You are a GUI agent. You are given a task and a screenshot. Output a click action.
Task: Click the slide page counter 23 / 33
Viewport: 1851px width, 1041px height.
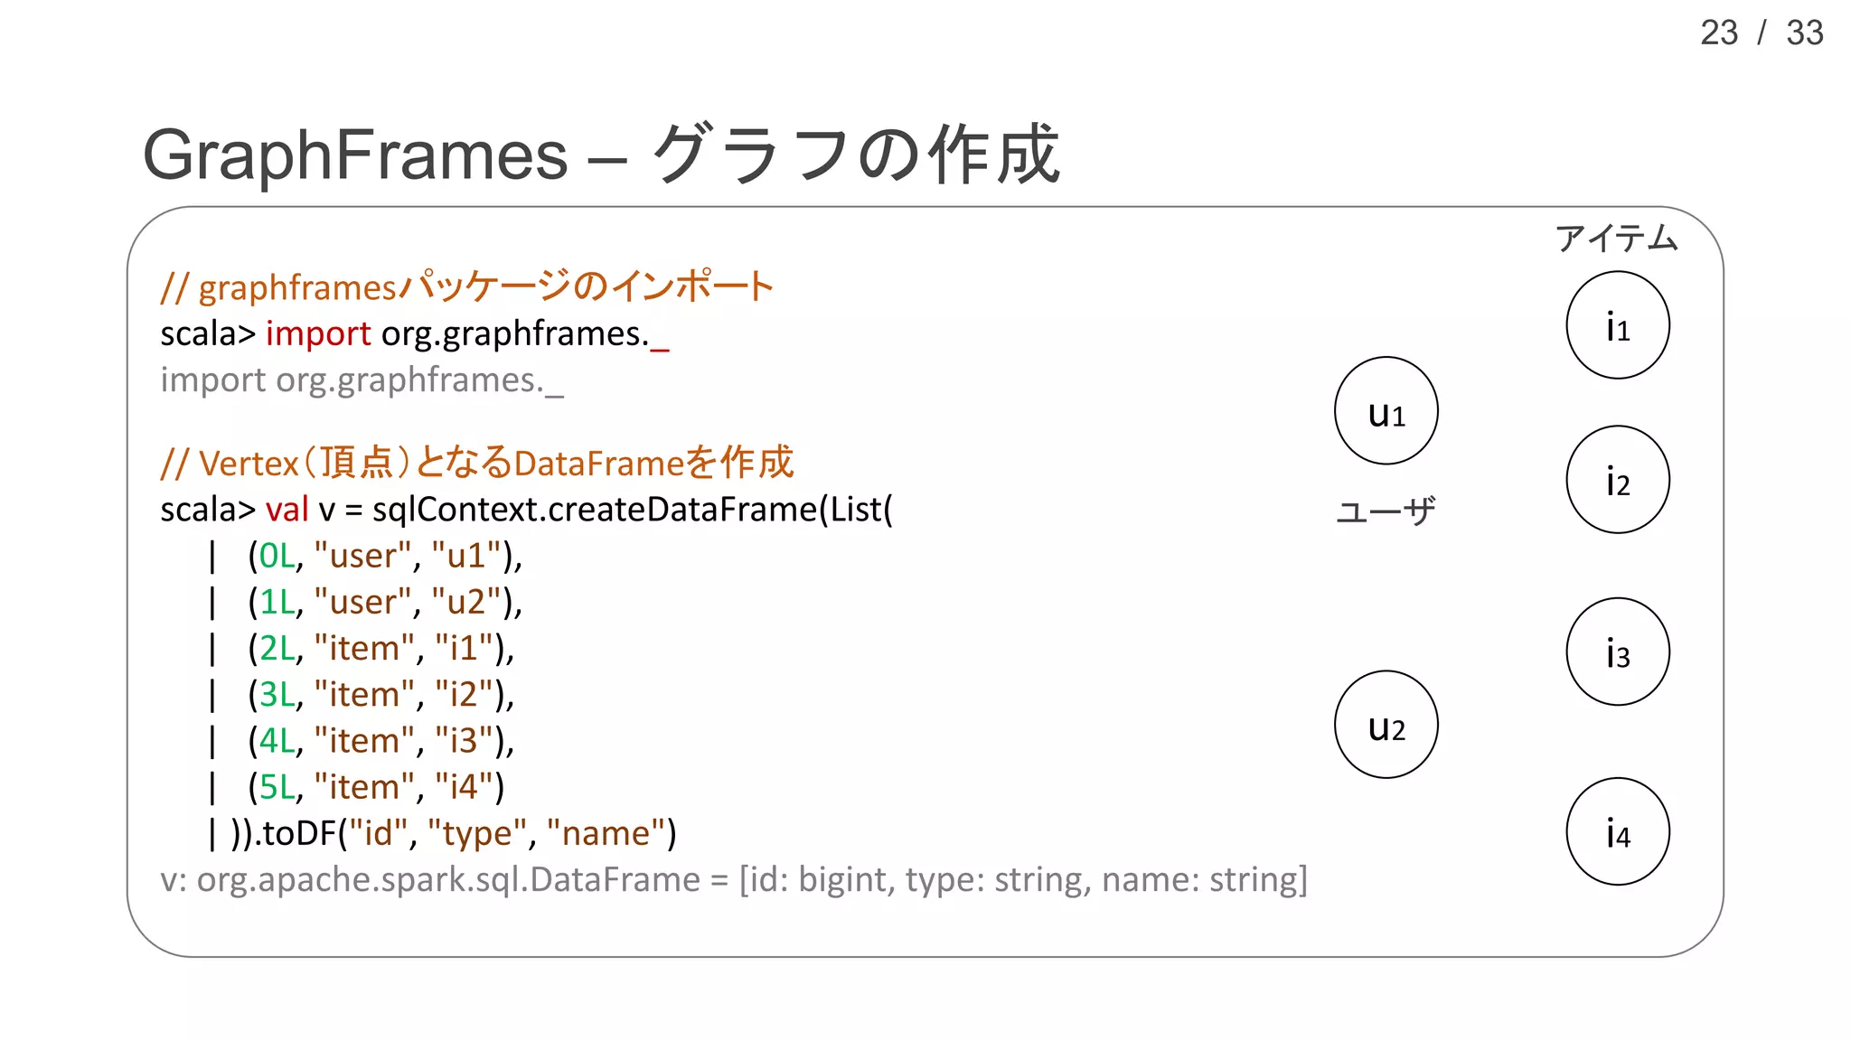1762,33
